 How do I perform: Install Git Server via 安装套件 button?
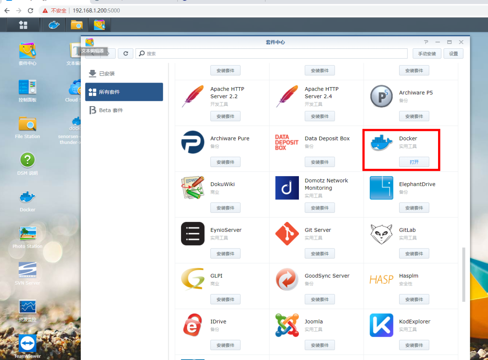tap(319, 254)
